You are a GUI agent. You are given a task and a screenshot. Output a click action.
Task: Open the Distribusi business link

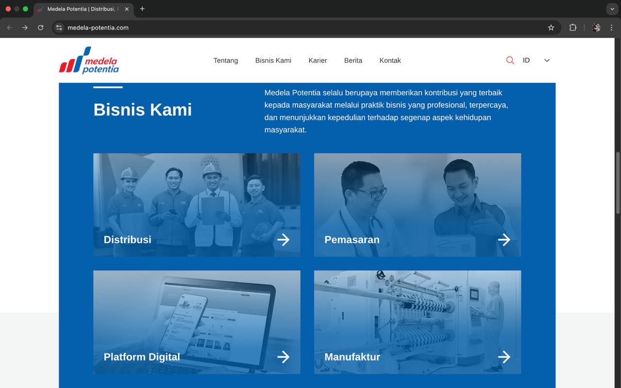[128, 240]
